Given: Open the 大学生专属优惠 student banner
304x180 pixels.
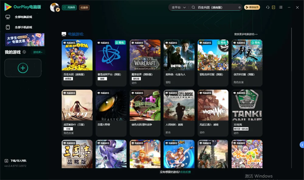Looking at the screenshot, I should [25, 40].
